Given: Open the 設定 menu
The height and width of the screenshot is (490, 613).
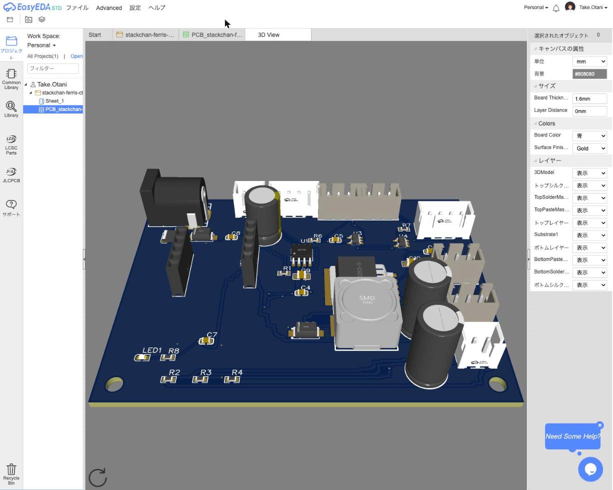Looking at the screenshot, I should pos(135,8).
